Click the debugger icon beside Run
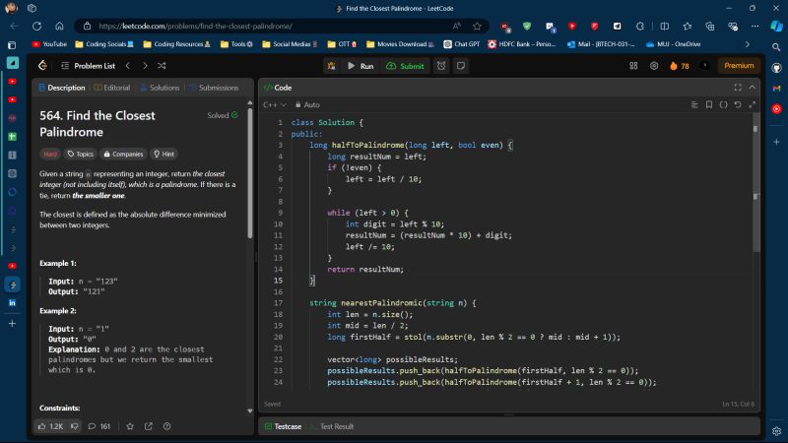Viewport: 788px width, 443px height. point(331,66)
